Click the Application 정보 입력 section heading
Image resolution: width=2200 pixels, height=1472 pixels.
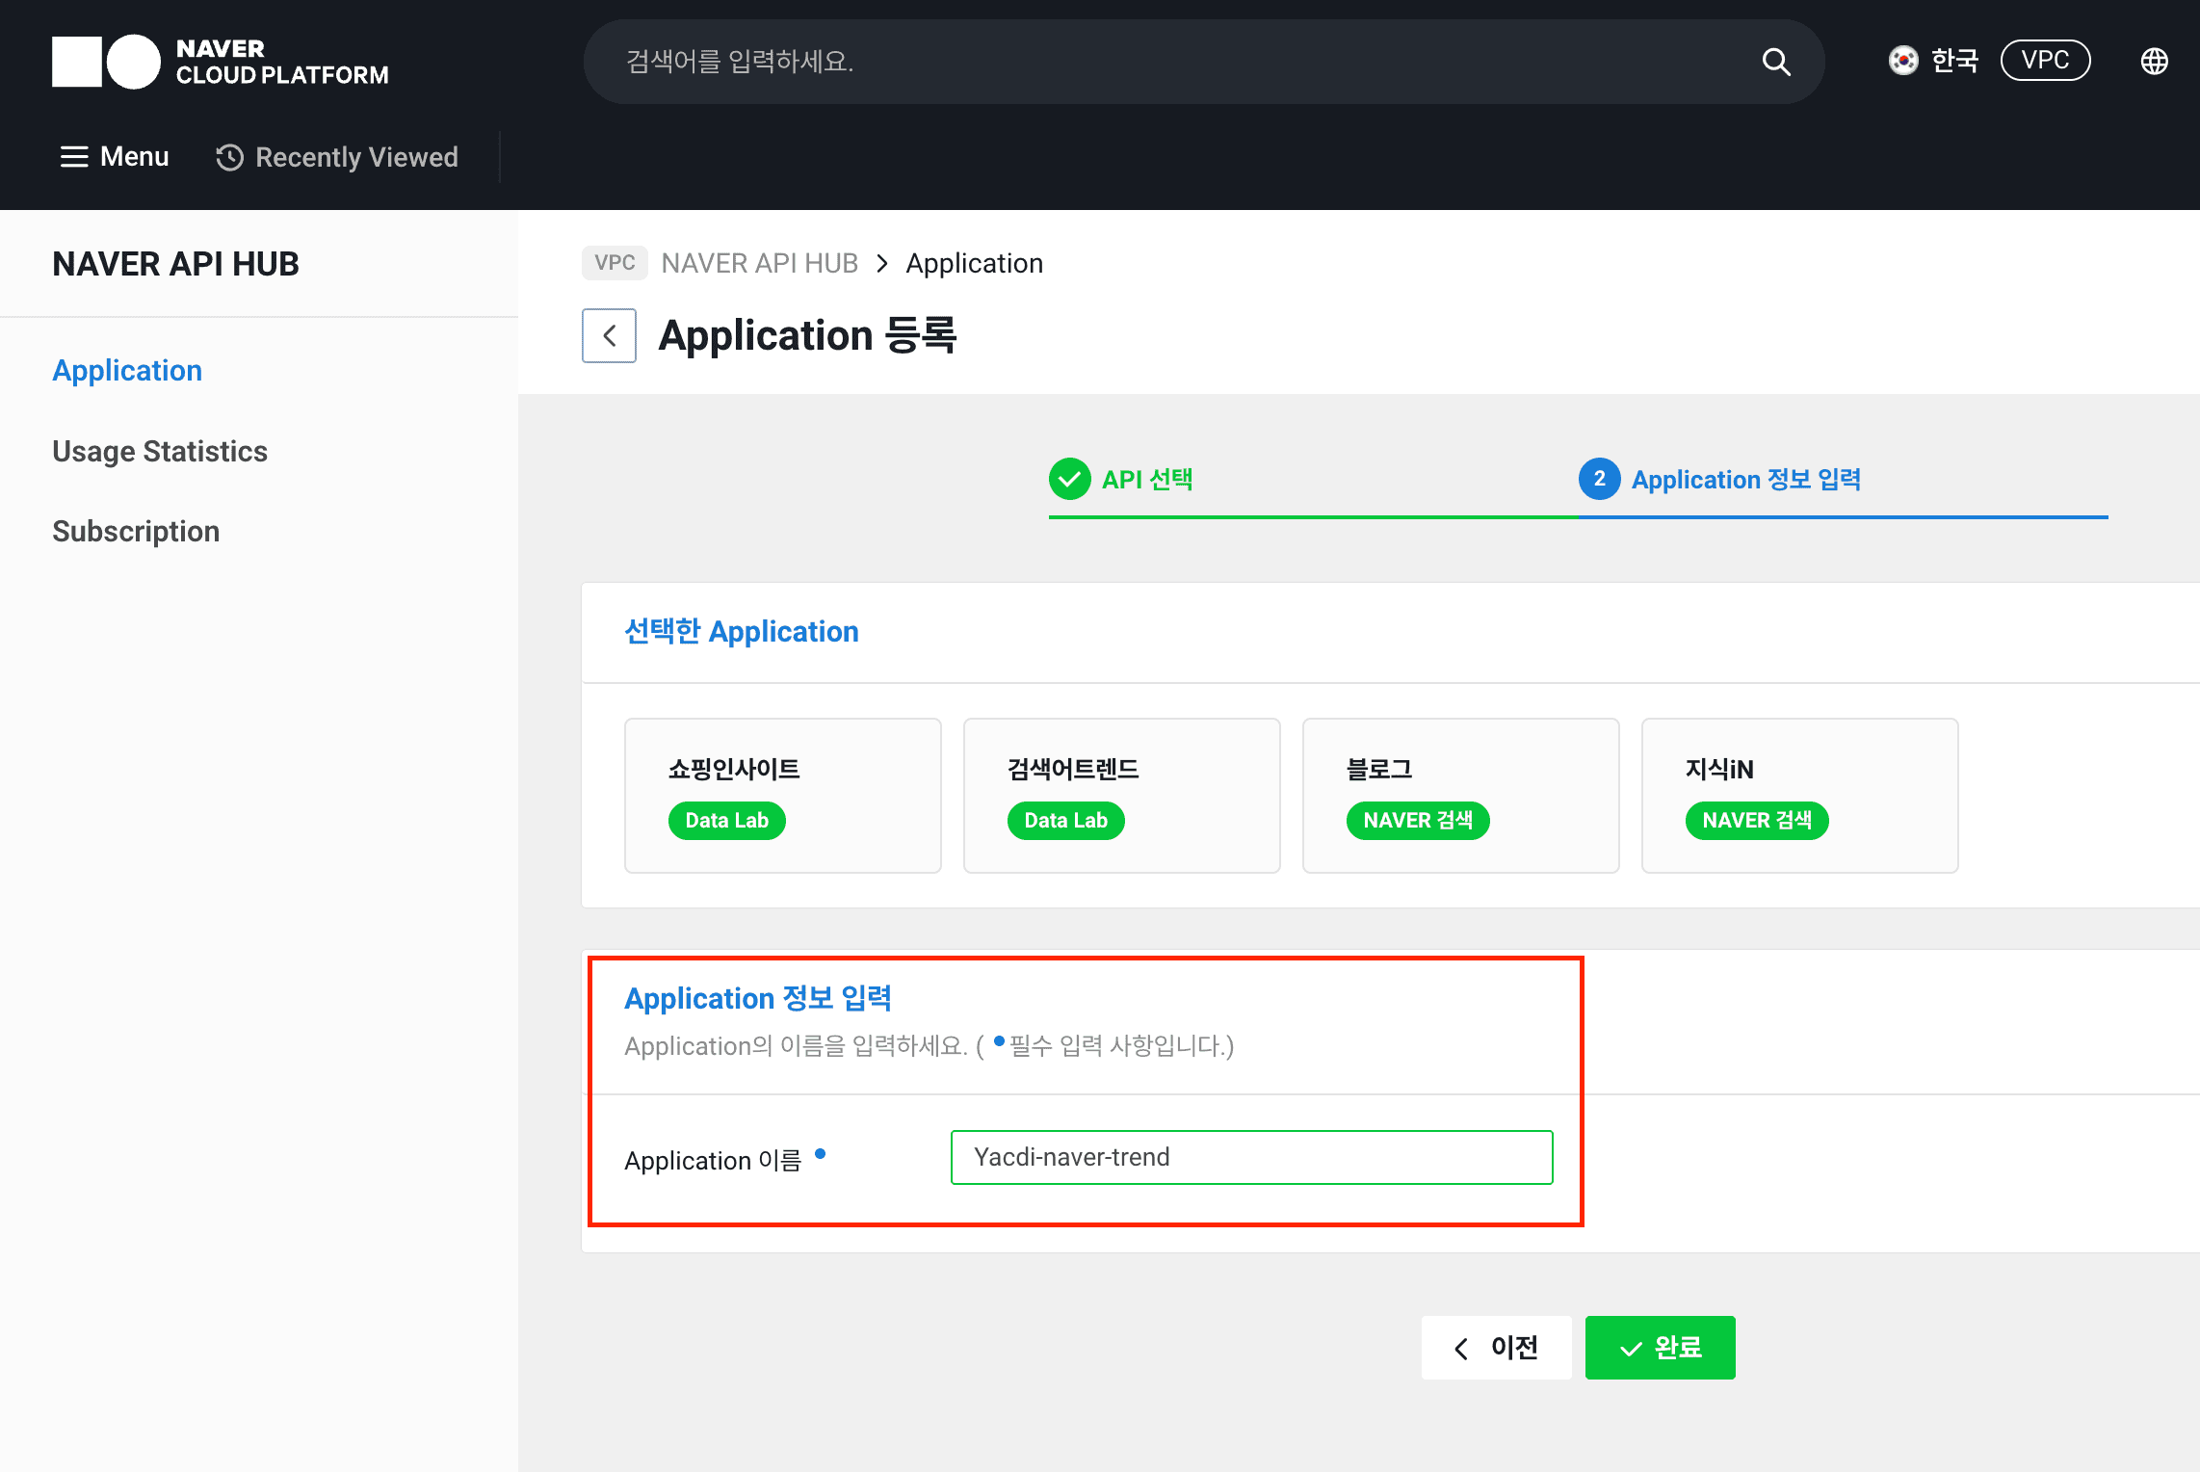point(758,999)
